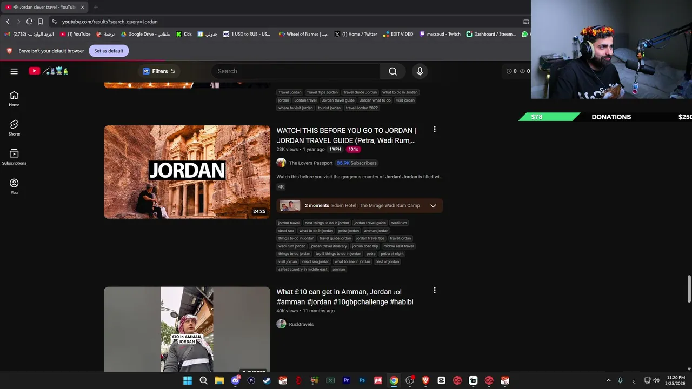Viewport: 692px width, 389px height.
Task: Open the You section in the sidebar
Action: 14,186
